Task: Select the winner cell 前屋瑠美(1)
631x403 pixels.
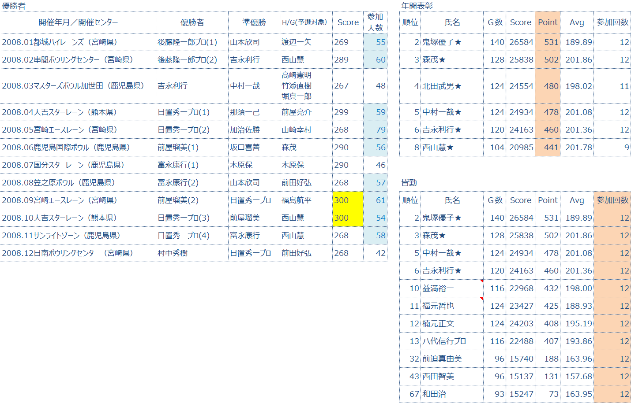Action: tap(192, 147)
